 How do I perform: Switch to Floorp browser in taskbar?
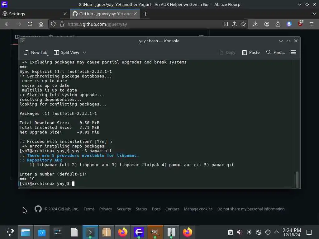139,232
